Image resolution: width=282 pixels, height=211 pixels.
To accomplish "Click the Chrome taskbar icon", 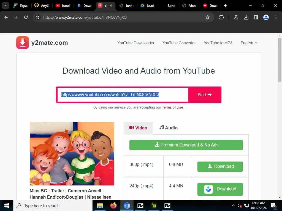I will (127, 206).
